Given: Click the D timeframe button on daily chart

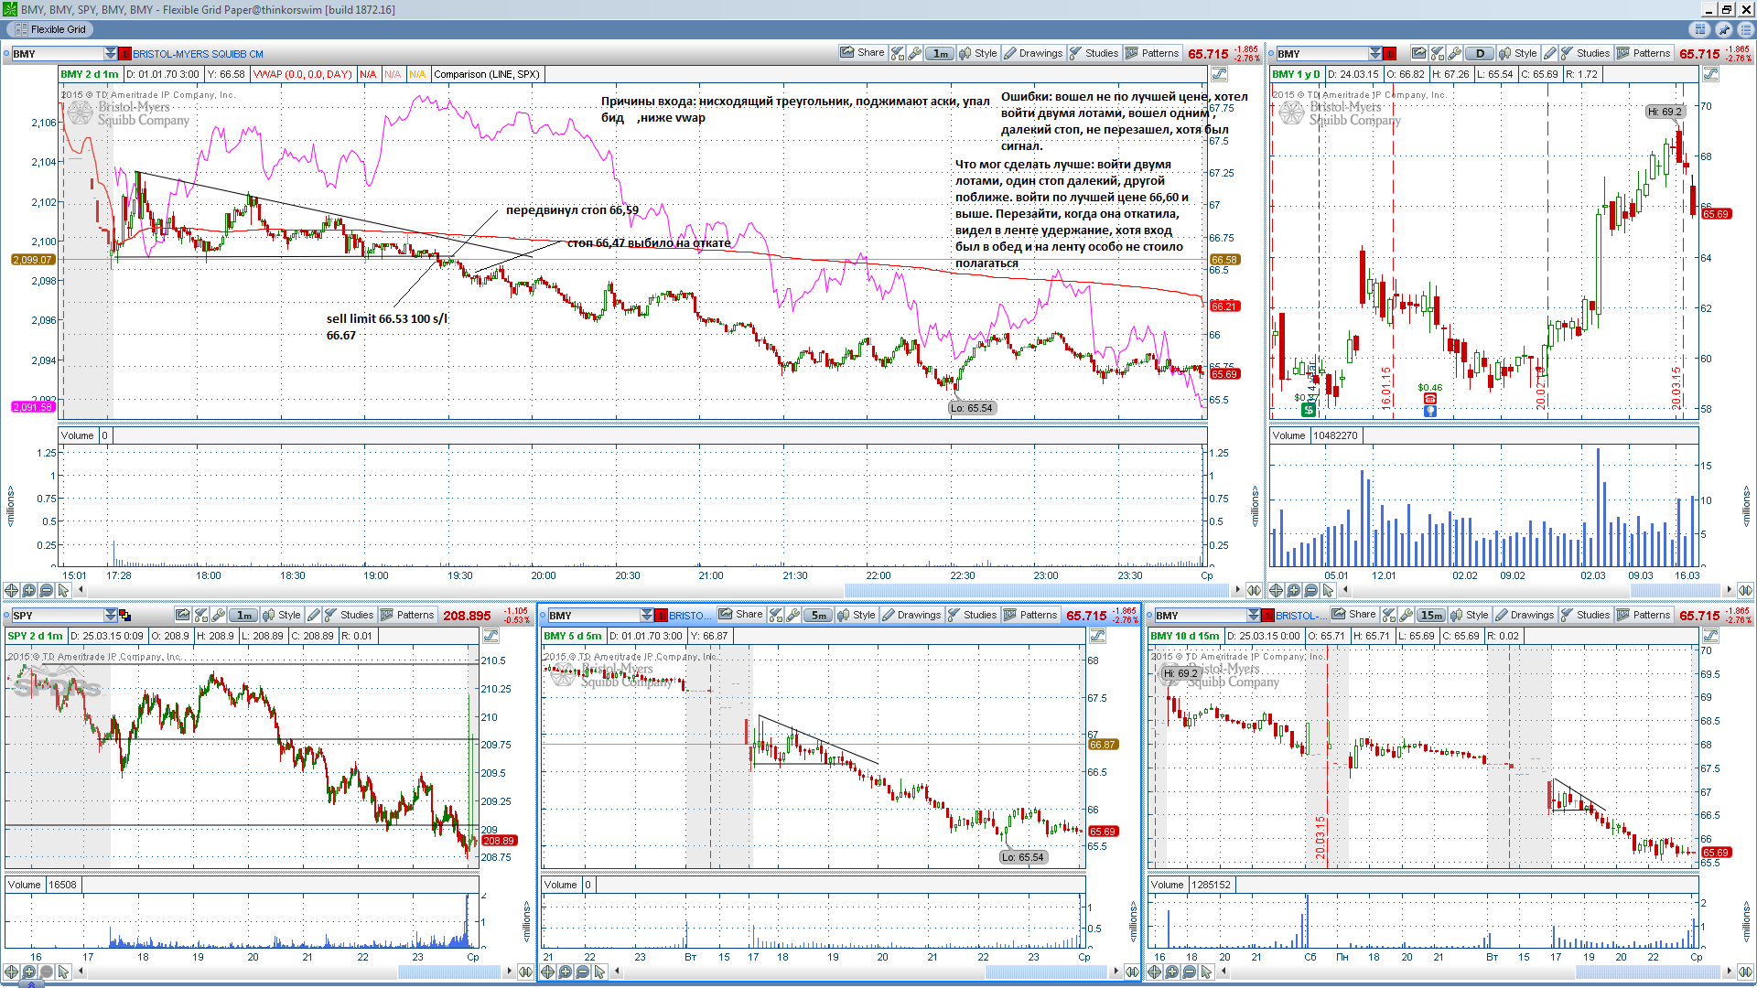Looking at the screenshot, I should click(x=1480, y=53).
